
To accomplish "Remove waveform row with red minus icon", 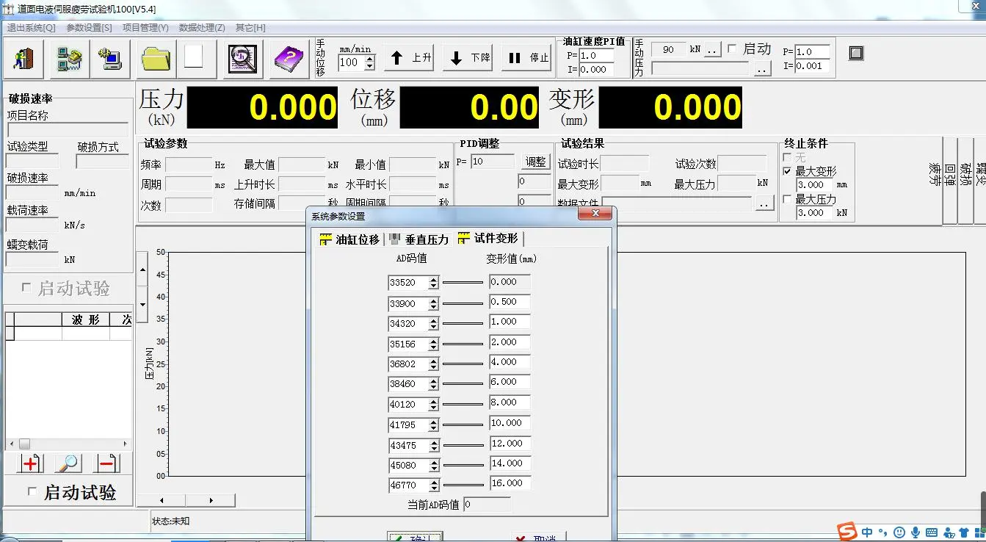I will (x=106, y=463).
